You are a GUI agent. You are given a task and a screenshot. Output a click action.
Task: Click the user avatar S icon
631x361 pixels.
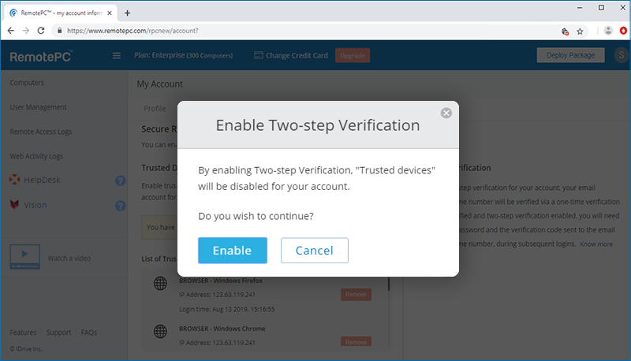point(622,55)
